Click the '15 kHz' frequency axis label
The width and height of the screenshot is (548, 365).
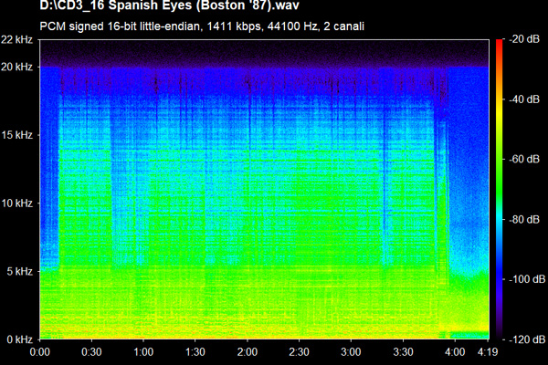pos(16,135)
